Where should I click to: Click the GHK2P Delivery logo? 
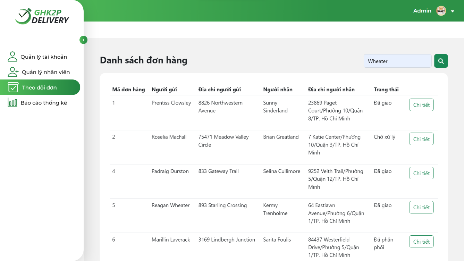[x=42, y=16]
